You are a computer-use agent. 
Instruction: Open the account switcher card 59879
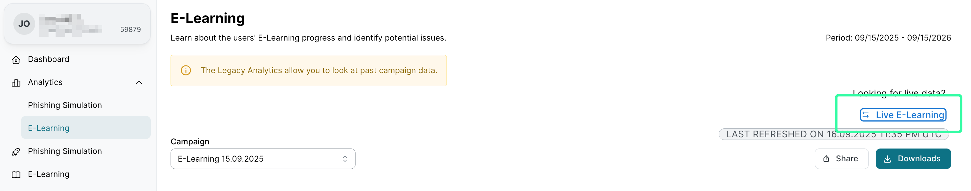(x=77, y=24)
